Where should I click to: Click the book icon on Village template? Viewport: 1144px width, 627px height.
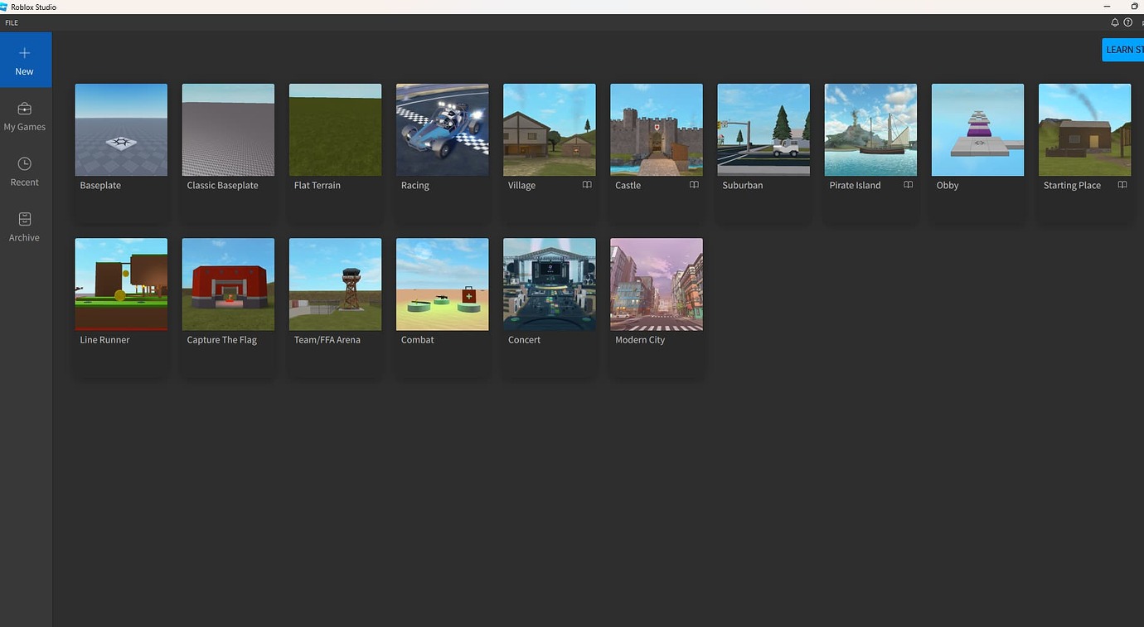pyautogui.click(x=587, y=185)
